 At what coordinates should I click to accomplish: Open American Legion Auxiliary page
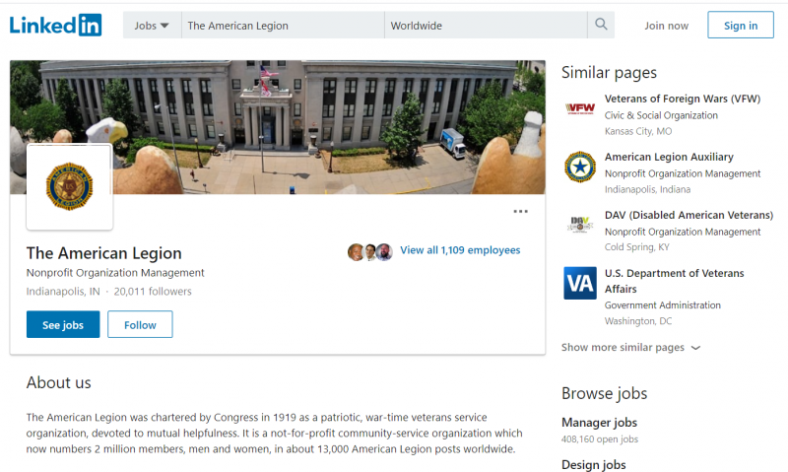(x=669, y=157)
